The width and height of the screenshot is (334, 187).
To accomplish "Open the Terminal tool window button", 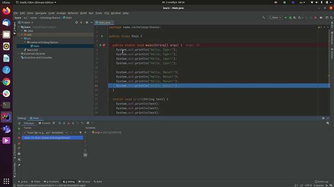I will 84,182.
